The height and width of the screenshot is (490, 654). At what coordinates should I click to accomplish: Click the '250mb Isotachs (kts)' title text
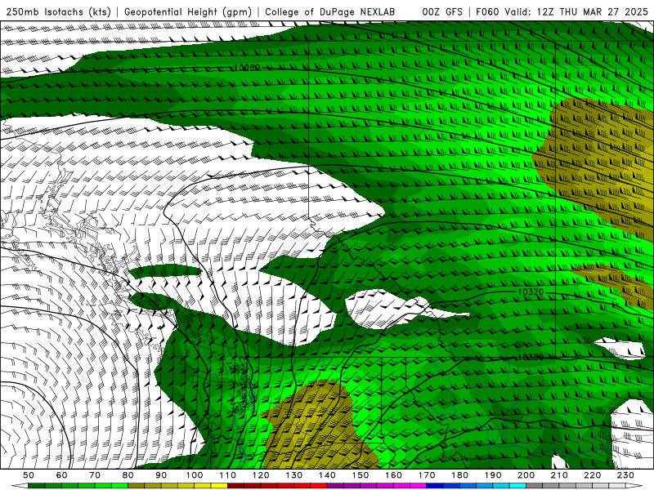[59, 11]
